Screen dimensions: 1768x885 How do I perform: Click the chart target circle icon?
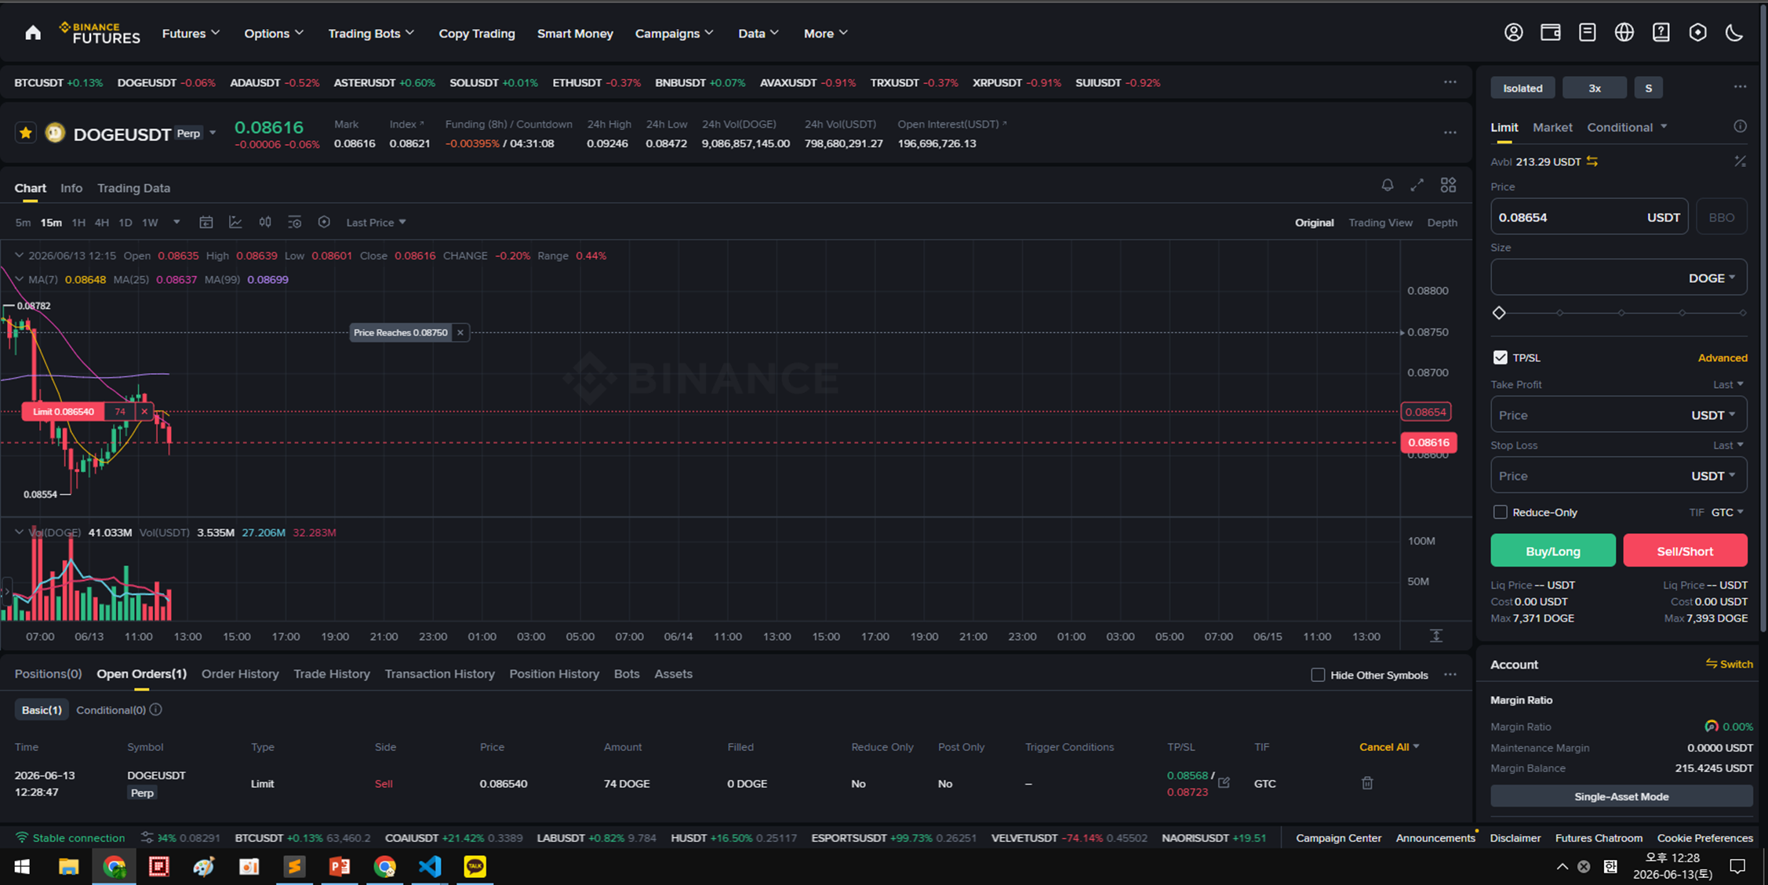click(x=324, y=223)
